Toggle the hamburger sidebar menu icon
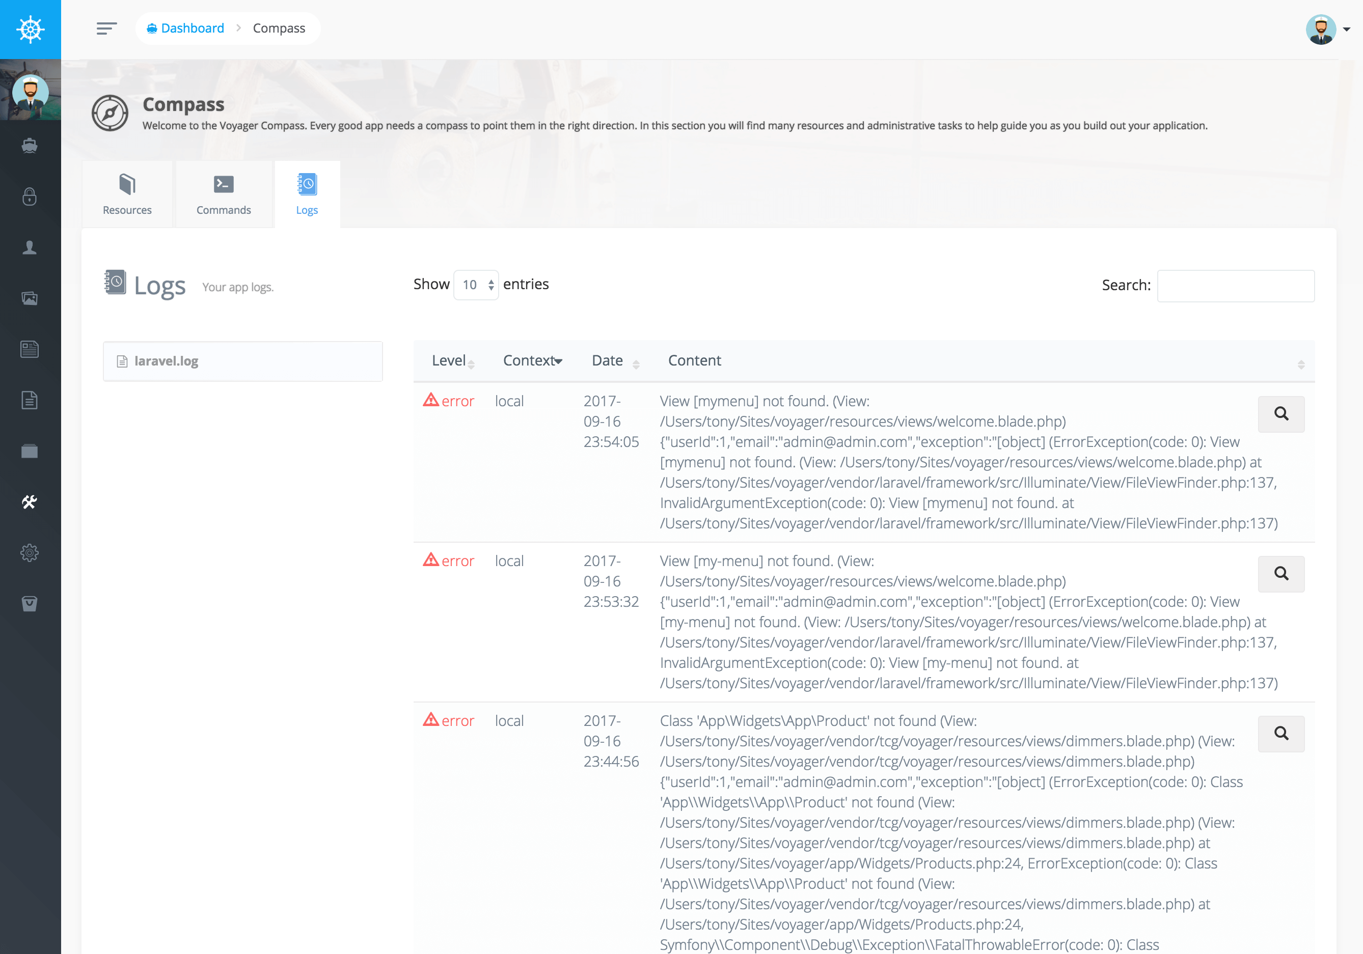Viewport: 1363px width, 954px height. tap(106, 29)
